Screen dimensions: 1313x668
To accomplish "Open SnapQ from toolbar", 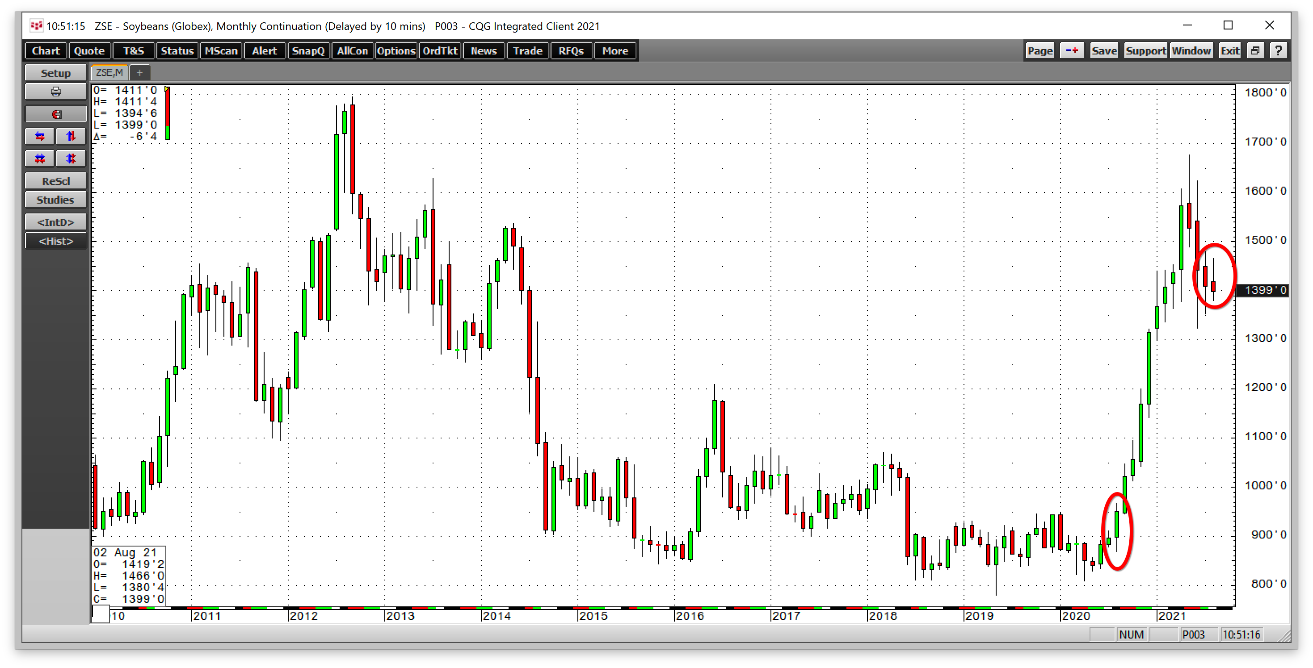I will tap(308, 51).
